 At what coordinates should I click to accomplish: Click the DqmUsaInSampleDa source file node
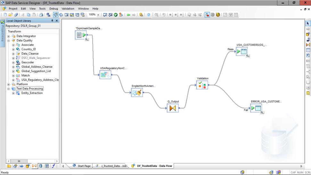81,35
